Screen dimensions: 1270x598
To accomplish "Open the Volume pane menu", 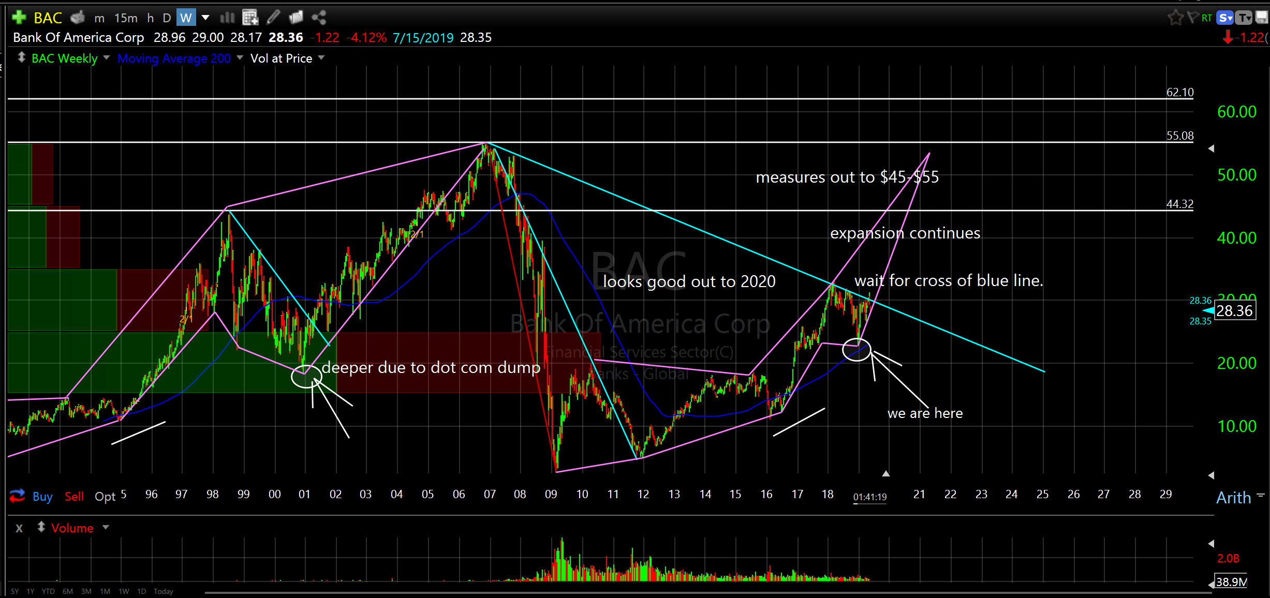I will (106, 528).
